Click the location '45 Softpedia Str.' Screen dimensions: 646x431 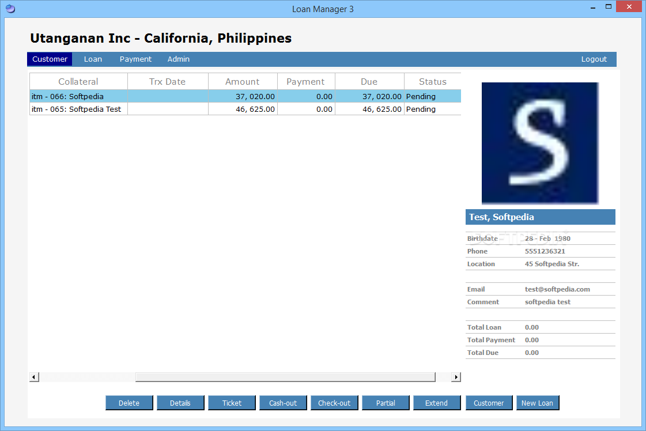pos(551,264)
